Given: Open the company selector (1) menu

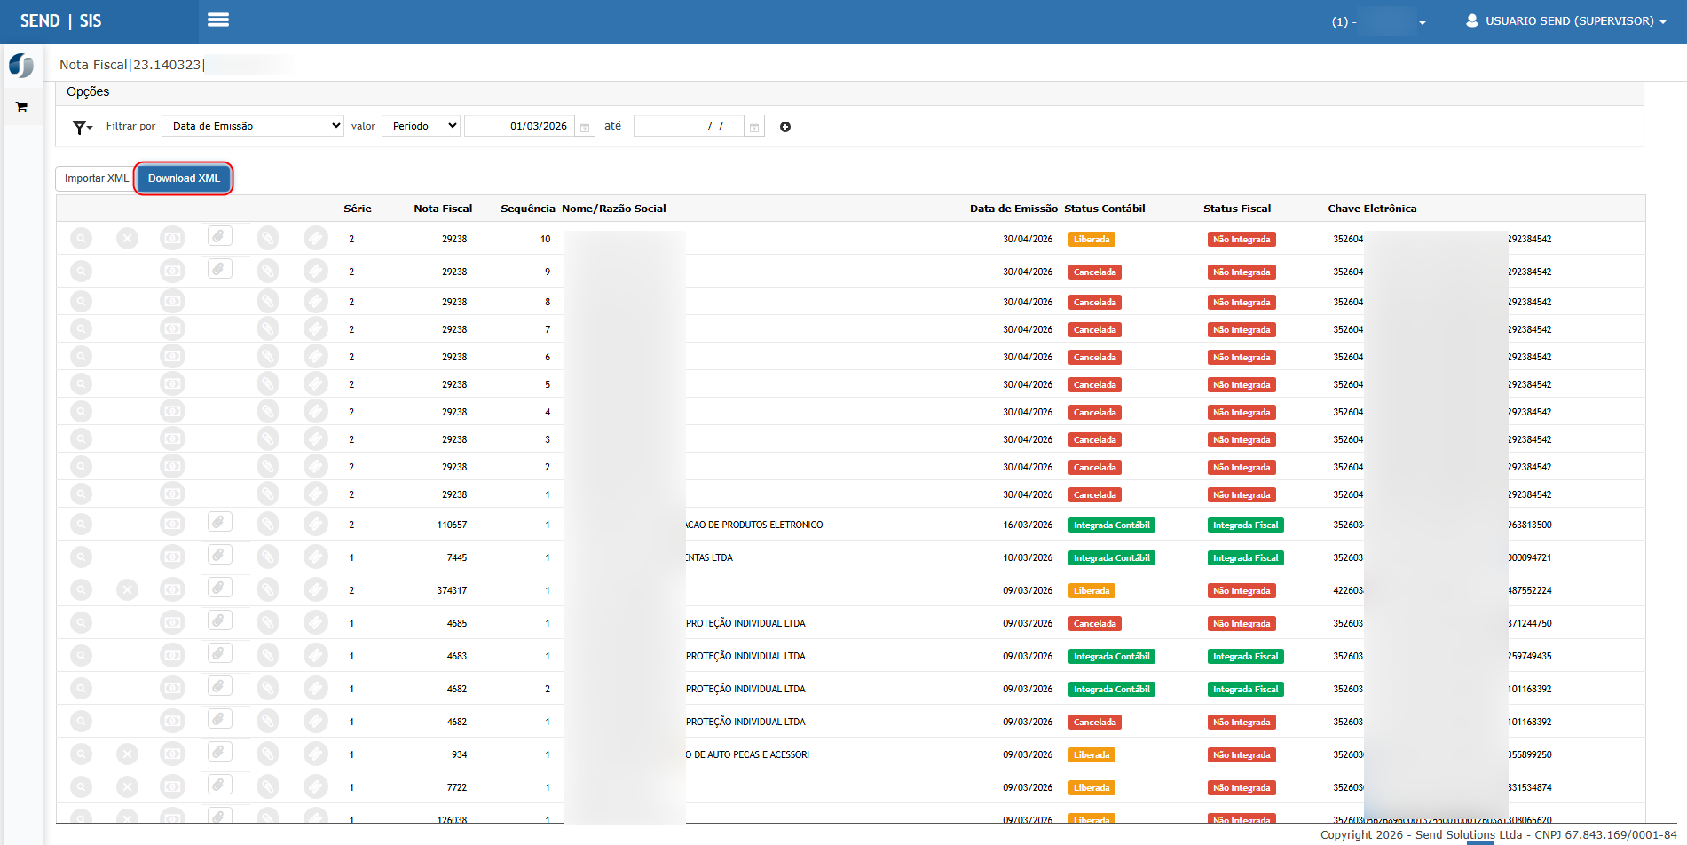Looking at the screenshot, I should point(1379,21).
